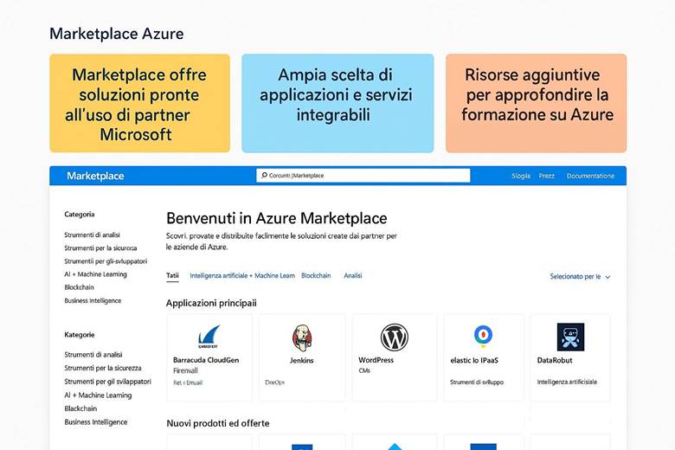Screen dimensions: 675x450
Task: Click the CMs label on WordPress card
Action: tap(364, 370)
